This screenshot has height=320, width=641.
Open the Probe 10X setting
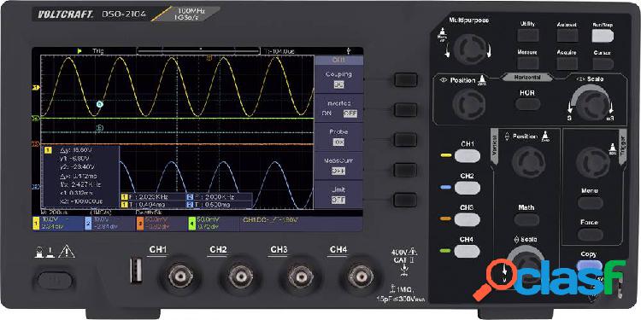coord(338,142)
